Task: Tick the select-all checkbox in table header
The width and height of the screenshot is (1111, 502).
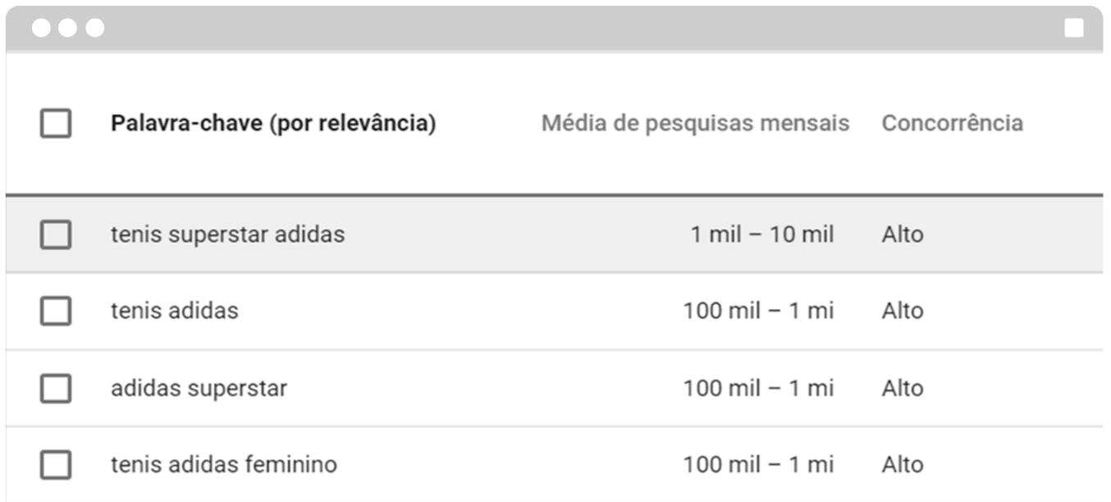Action: click(56, 124)
